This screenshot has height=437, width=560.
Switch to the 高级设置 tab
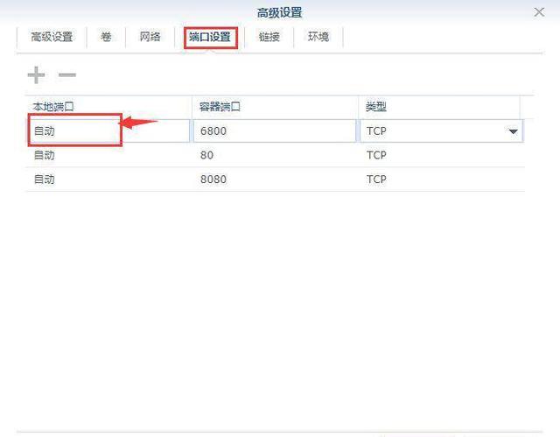pos(52,37)
